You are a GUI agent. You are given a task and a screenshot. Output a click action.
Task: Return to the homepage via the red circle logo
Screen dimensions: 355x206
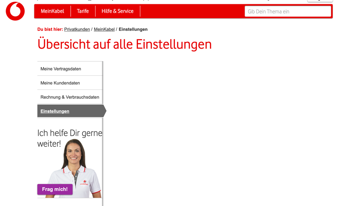(15, 11)
